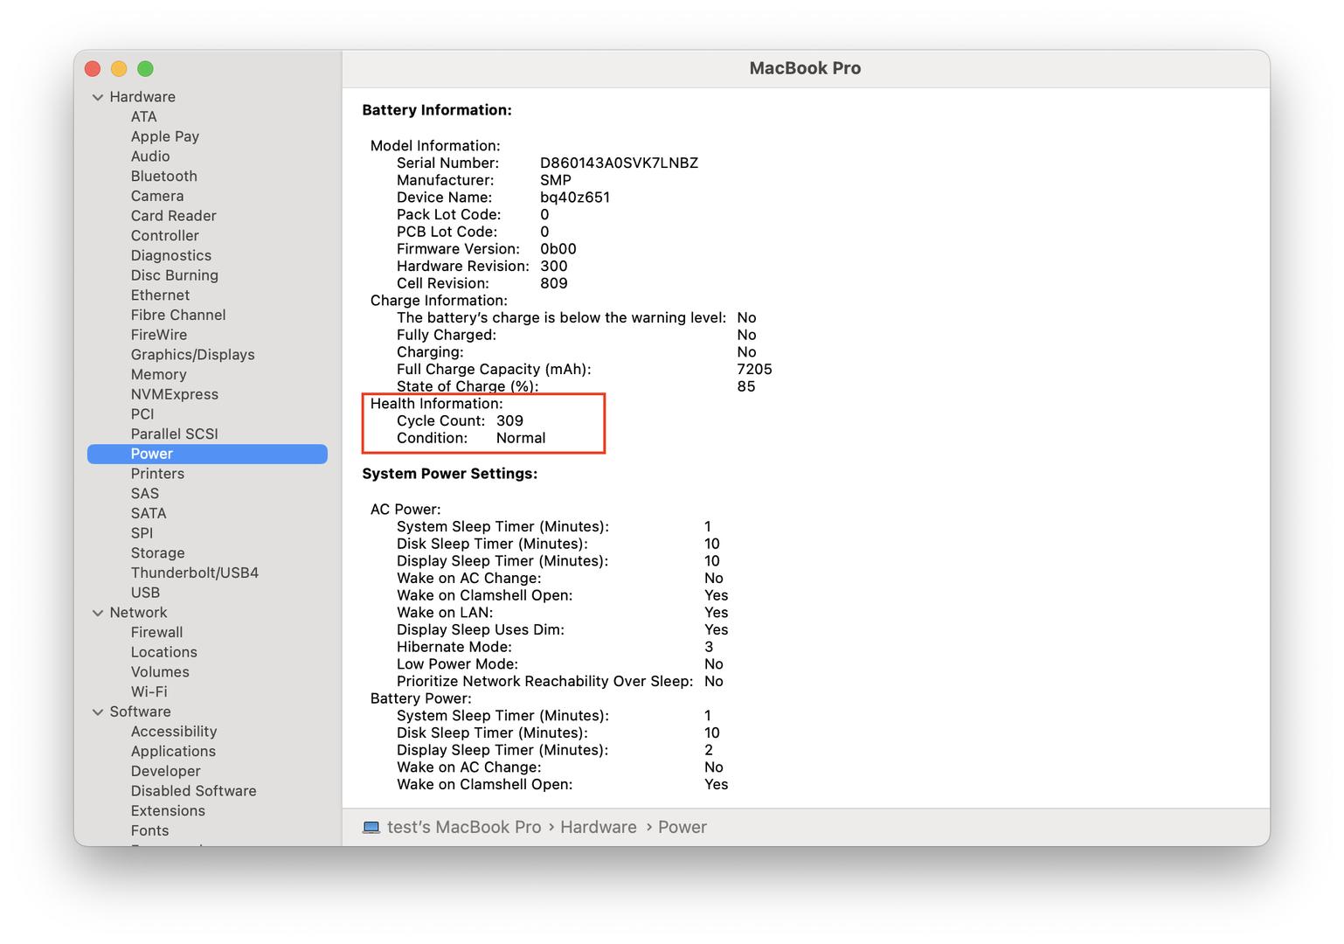Zoom the window with green button

145,68
